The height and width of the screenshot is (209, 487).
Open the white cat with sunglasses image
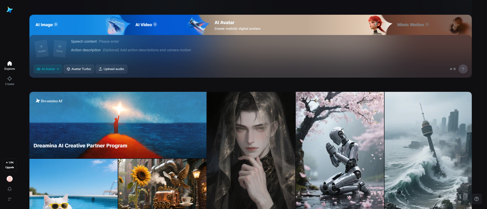coord(74,184)
